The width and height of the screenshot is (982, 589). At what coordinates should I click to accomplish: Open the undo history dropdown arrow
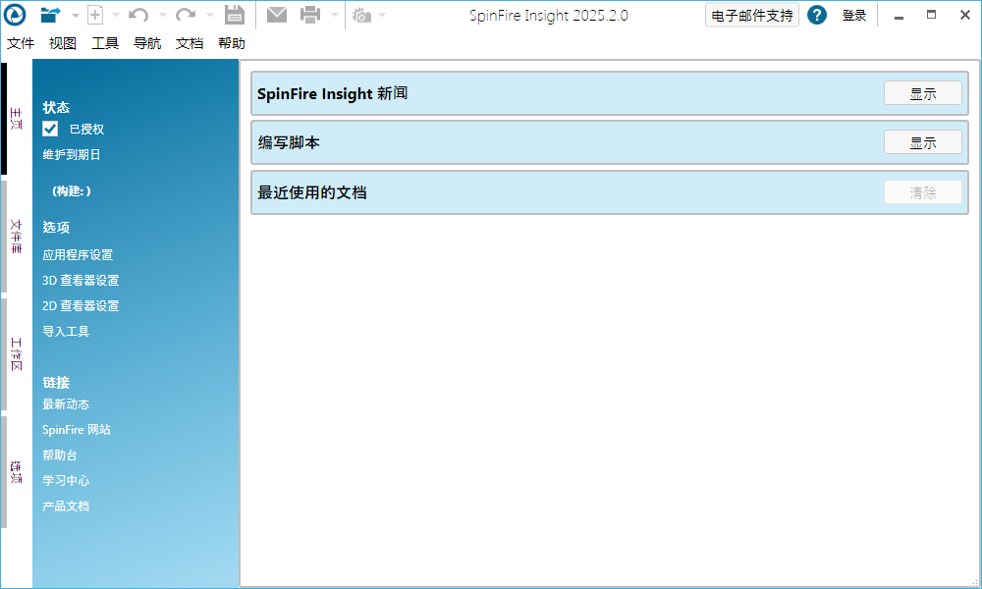pyautogui.click(x=162, y=15)
